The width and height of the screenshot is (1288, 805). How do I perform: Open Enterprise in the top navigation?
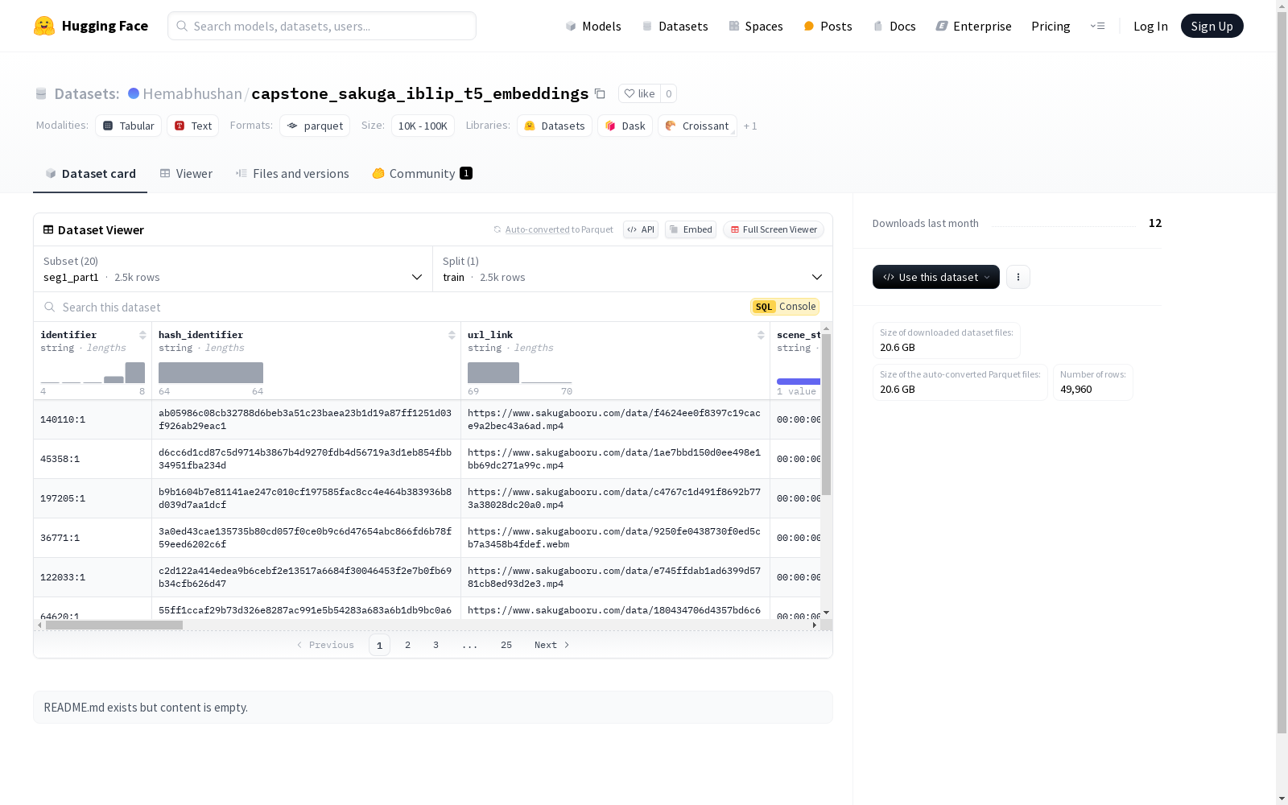point(973,26)
